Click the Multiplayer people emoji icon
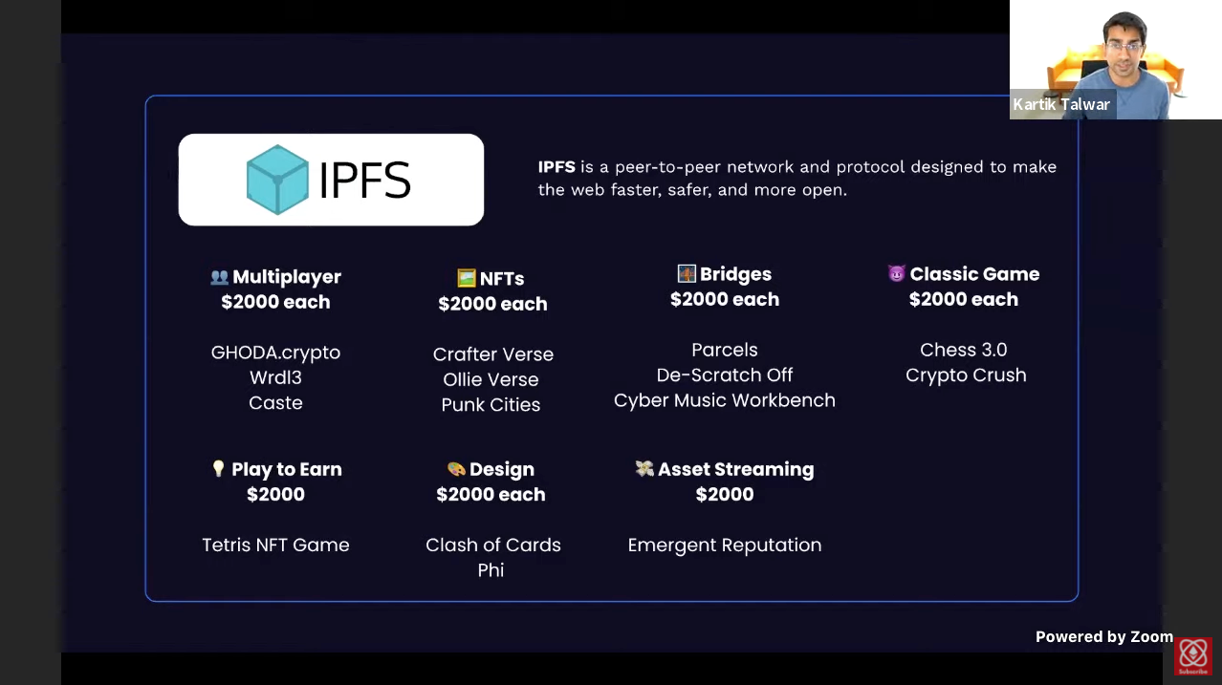1222x685 pixels. [x=219, y=277]
